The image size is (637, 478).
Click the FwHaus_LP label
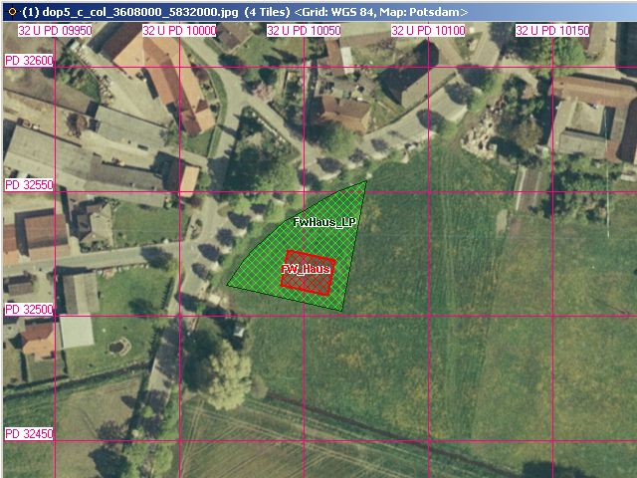coord(324,222)
